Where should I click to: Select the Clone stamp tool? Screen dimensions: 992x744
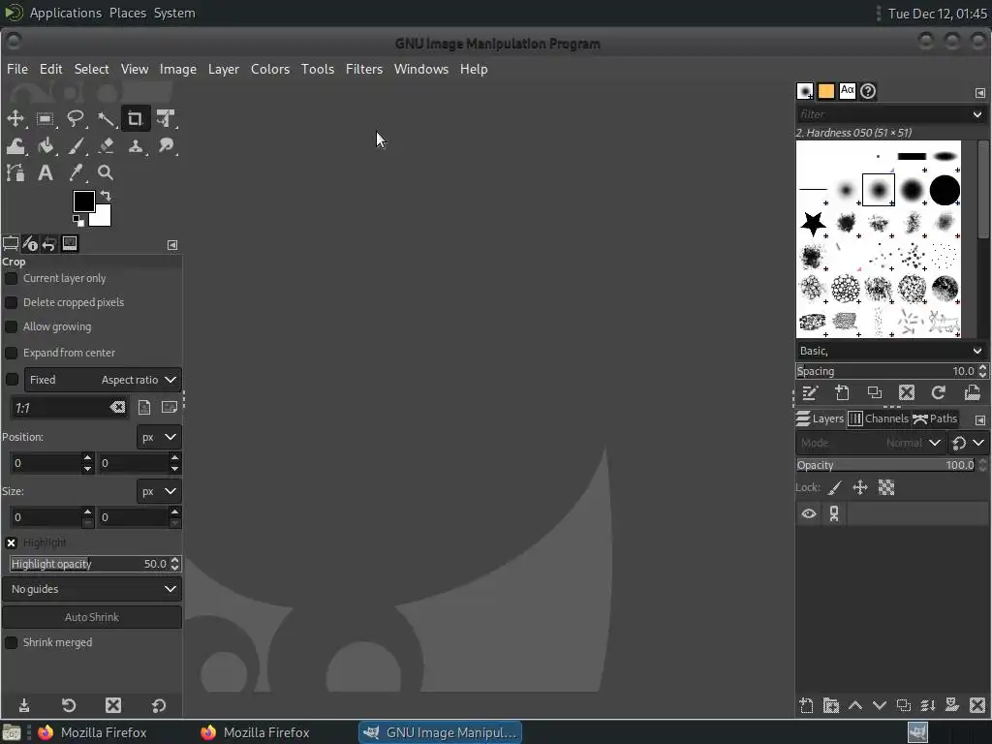tap(136, 146)
